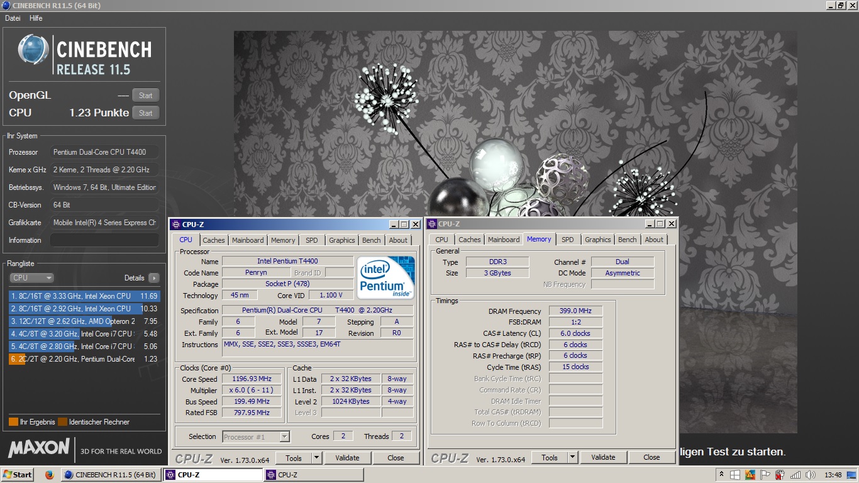This screenshot has width=859, height=483.
Task: Open Tools dropdown arrow in memory CPU-Z window
Action: tap(572, 457)
